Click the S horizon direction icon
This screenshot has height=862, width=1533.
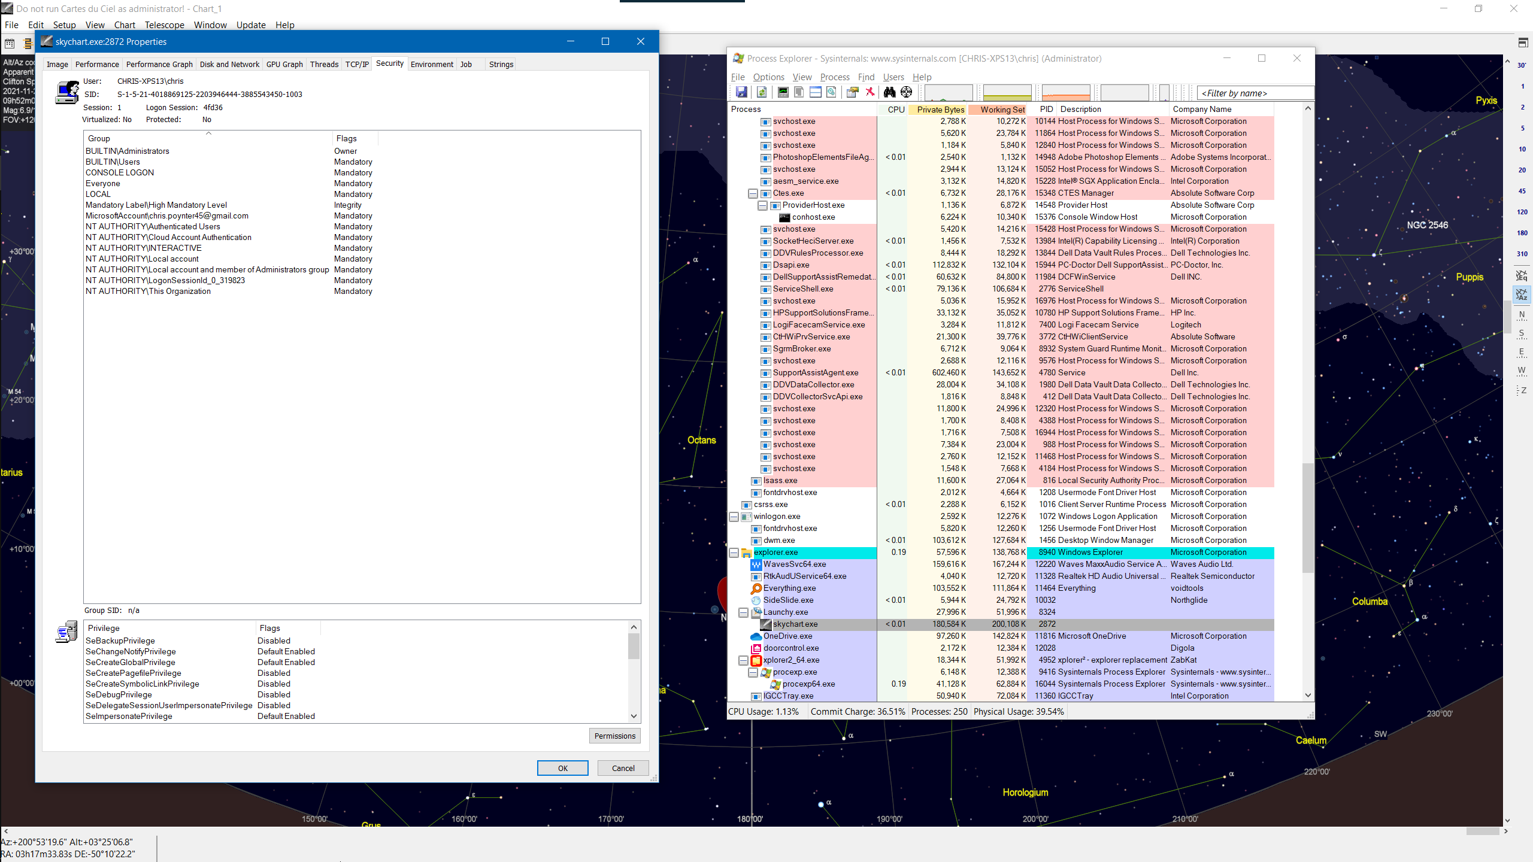pyautogui.click(x=1522, y=334)
